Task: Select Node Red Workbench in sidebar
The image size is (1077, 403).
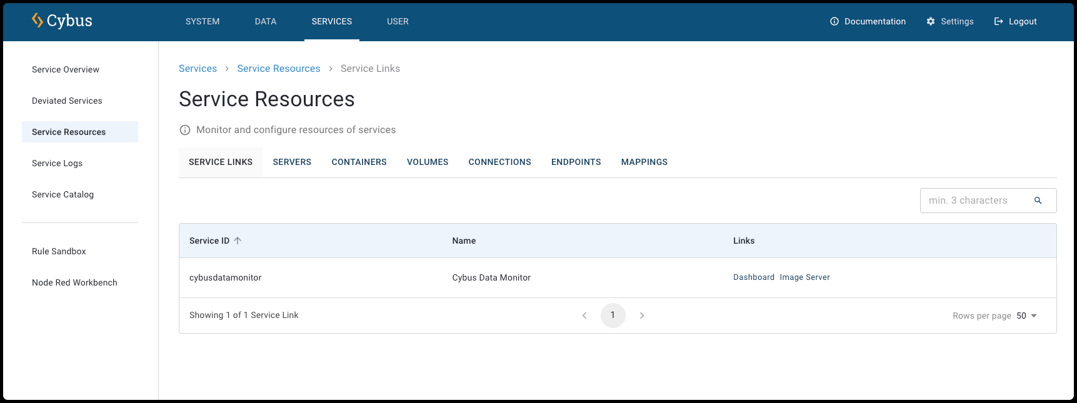Action: click(x=74, y=282)
